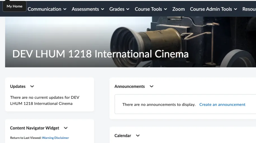
Task: Open the Course Admin Tools menu
Action: [214, 9]
